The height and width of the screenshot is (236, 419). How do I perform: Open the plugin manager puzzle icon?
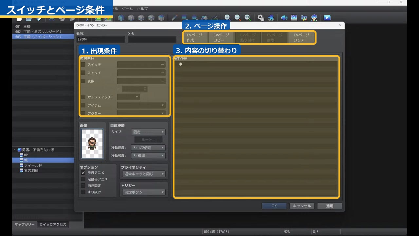click(x=271, y=18)
